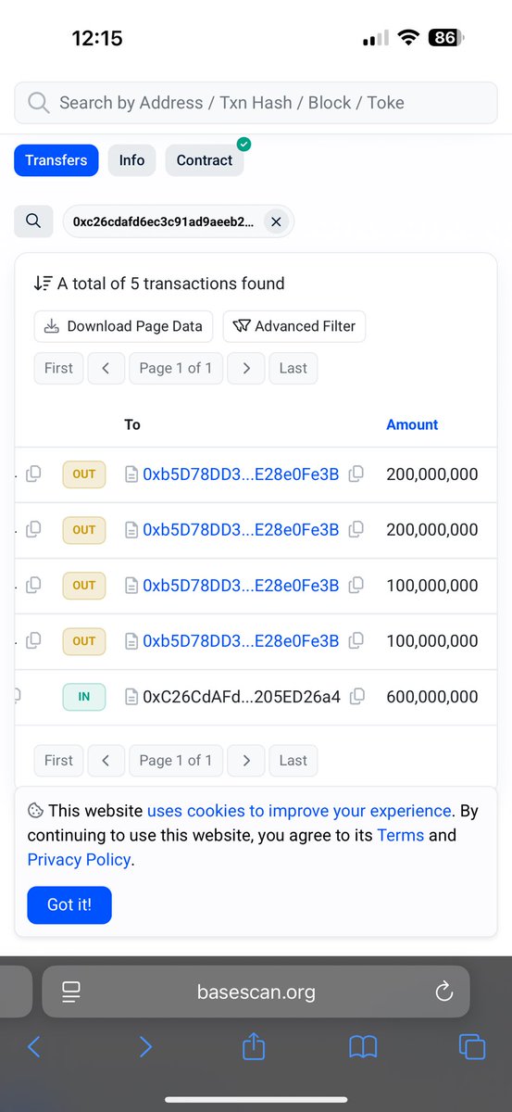Tap the basescan.org address bar

pos(256,992)
